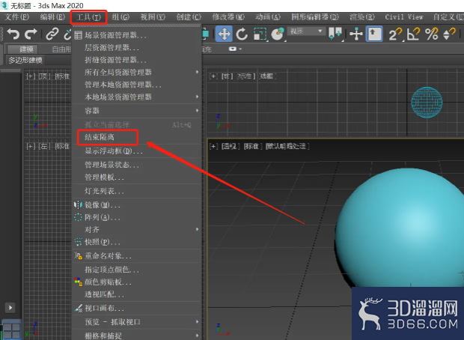Click the rename icon beside 重命名对象
This screenshot has width=464, height=340.
78,255
